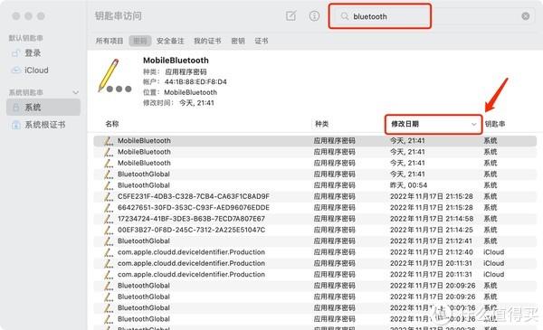Click the 系统 lock icon in sidebar

pyautogui.click(x=16, y=108)
